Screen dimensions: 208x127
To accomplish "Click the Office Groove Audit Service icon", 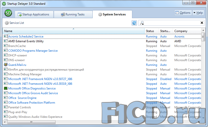I will click(6, 93).
